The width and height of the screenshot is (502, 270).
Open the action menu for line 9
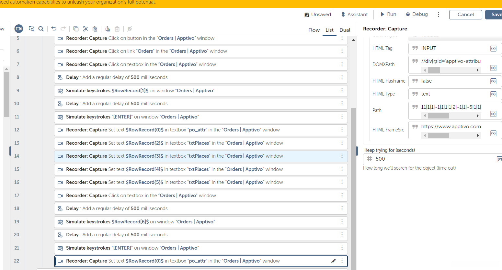pos(342,91)
